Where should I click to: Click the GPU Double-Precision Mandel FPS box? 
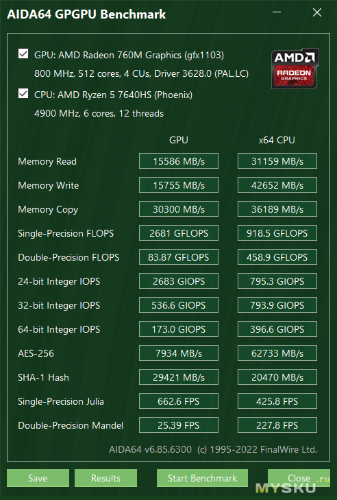tap(179, 425)
